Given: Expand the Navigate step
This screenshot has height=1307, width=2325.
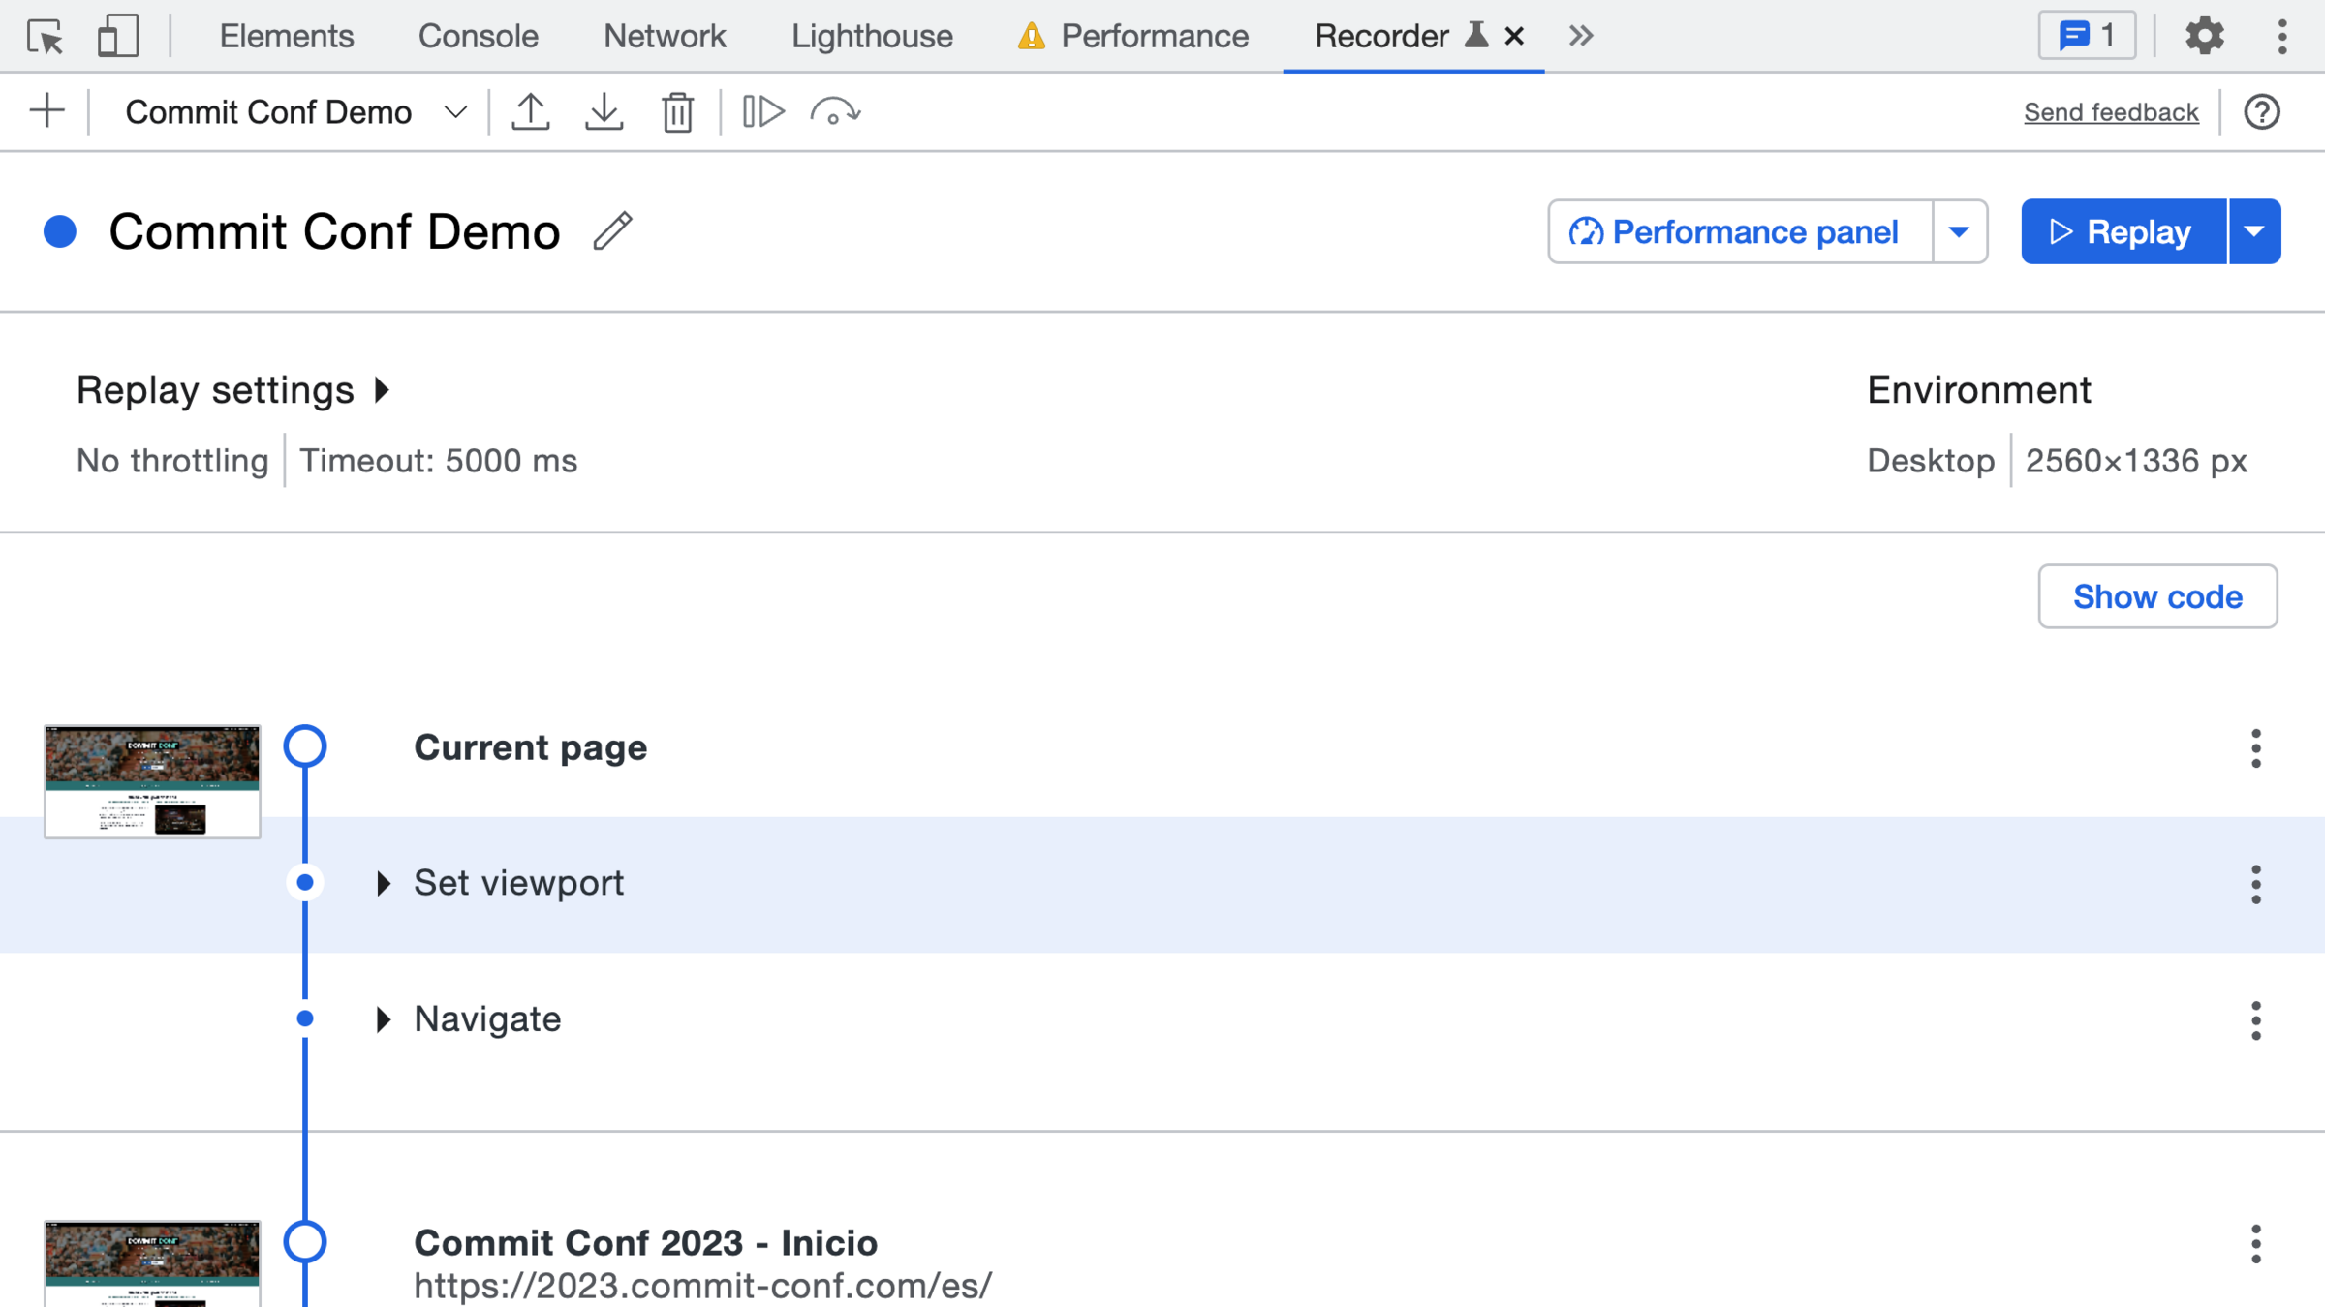Looking at the screenshot, I should [384, 1018].
